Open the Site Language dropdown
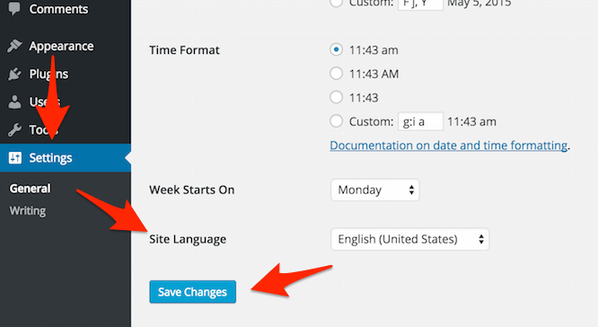Screen dimensions: 598x327 tap(409, 239)
